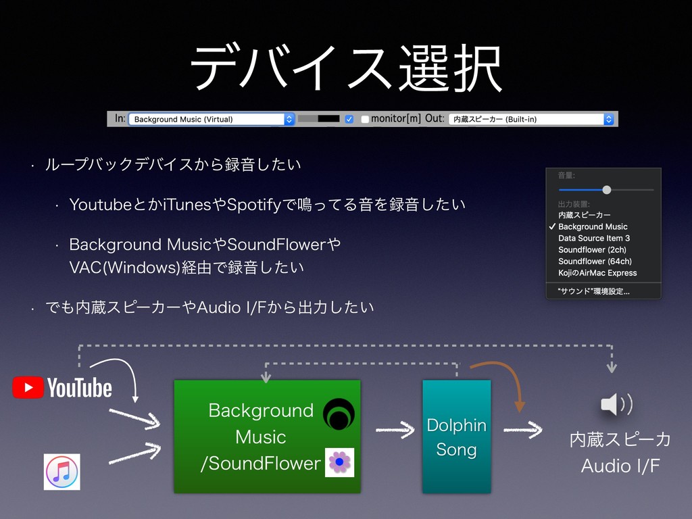Open "サウンド"環境設定… menu entry
The image size is (692, 519).
tap(593, 291)
